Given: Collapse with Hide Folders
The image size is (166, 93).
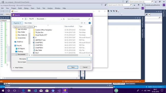Looking at the screenshot, I should (x=18, y=68).
